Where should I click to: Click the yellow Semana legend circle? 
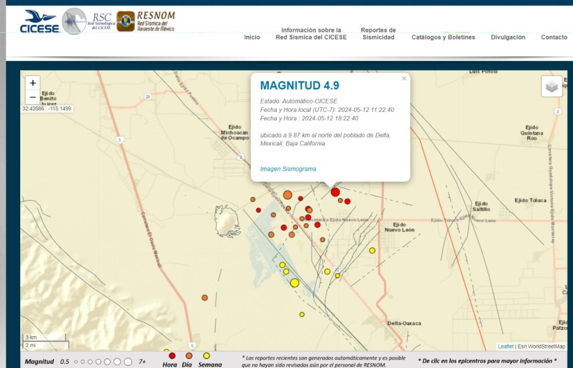(x=206, y=356)
